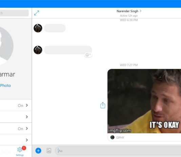This screenshot has width=181, height=157.
Task: Click the Active 12h ago status text
Action: [x=129, y=16]
